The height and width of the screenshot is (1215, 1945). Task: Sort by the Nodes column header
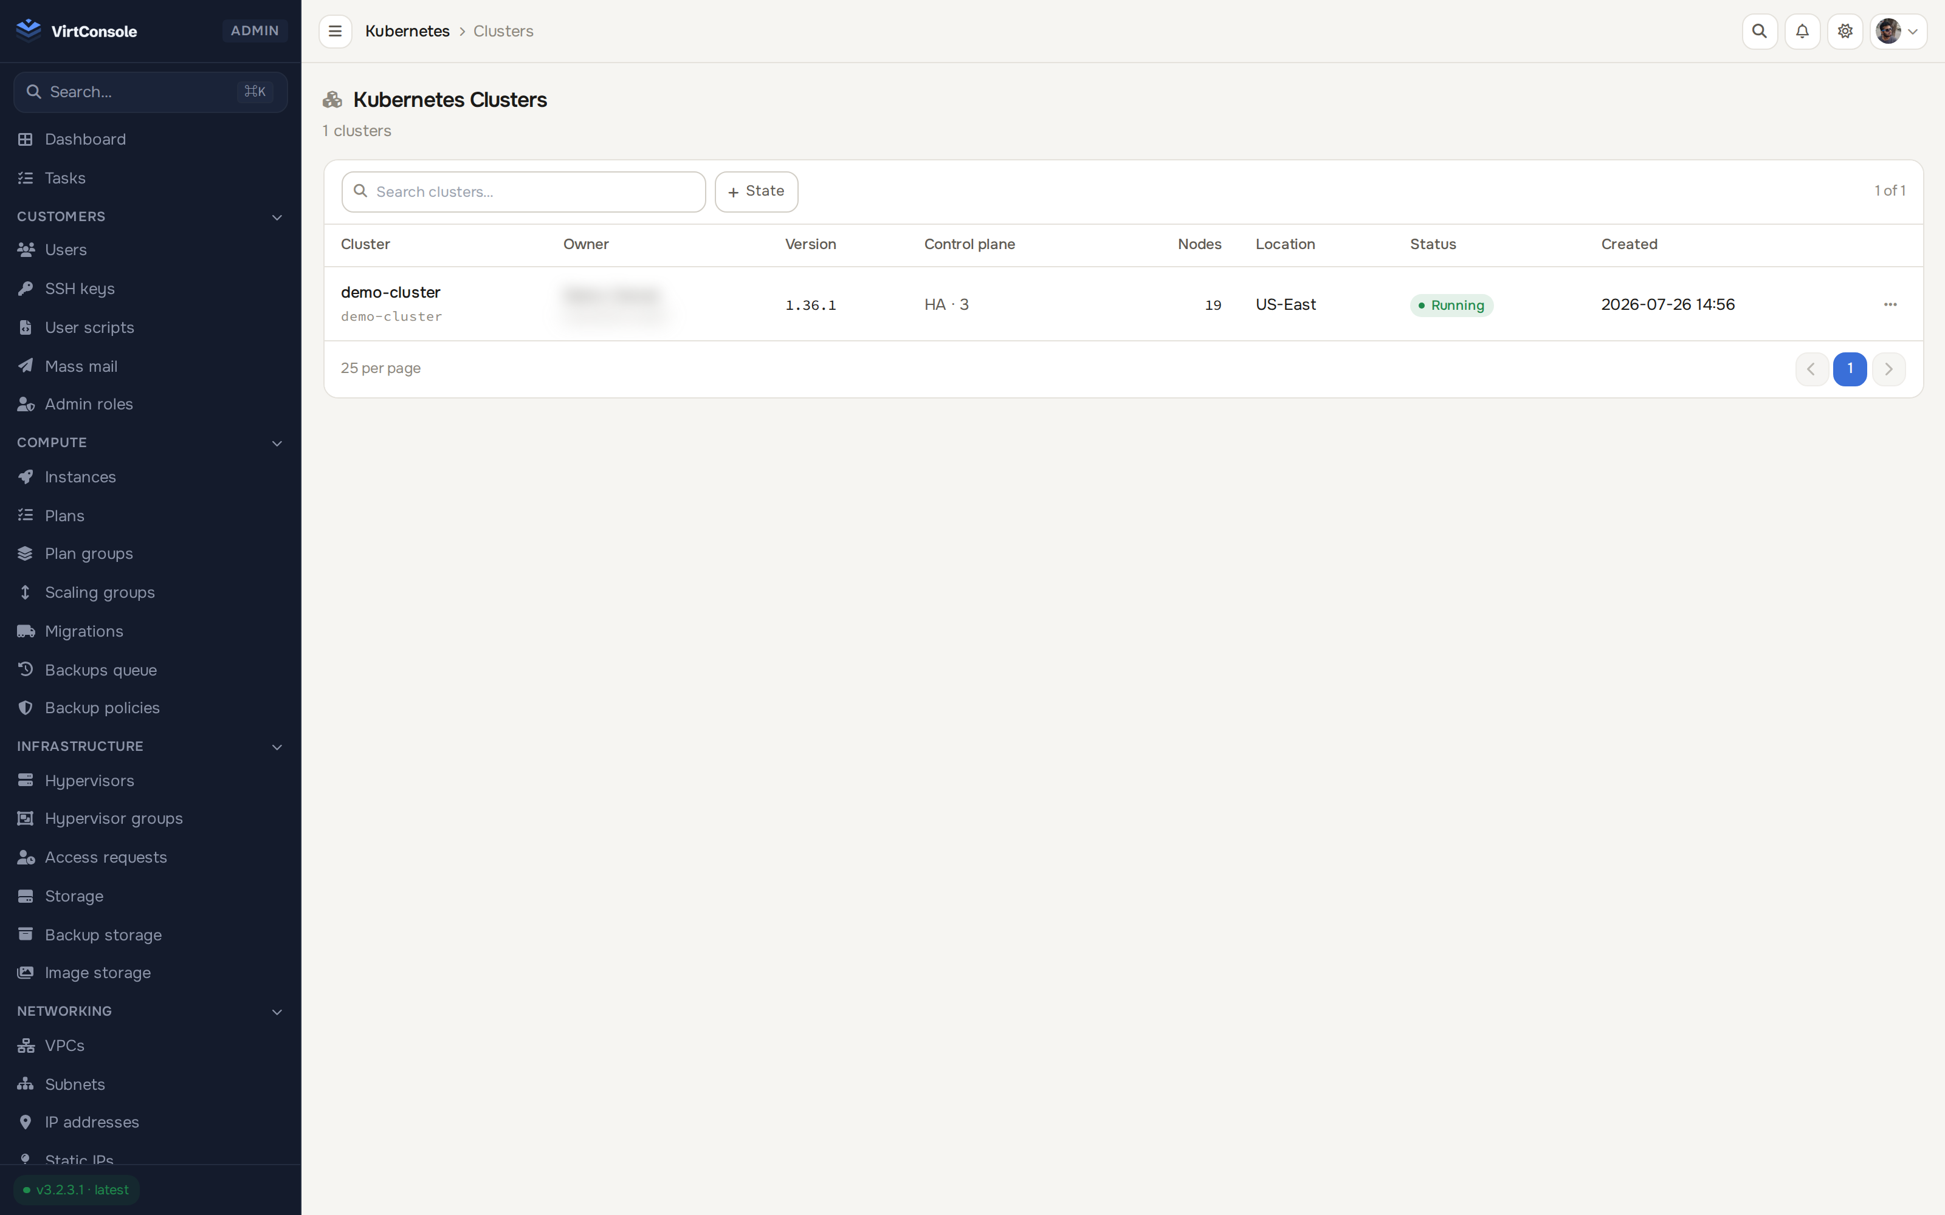coord(1199,244)
